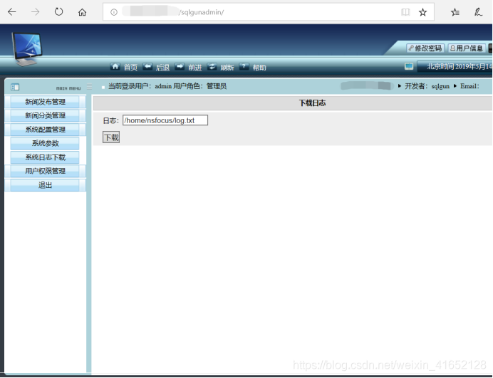Click 退出 to log out
Image resolution: width=493 pixels, height=378 pixels.
[x=45, y=185]
